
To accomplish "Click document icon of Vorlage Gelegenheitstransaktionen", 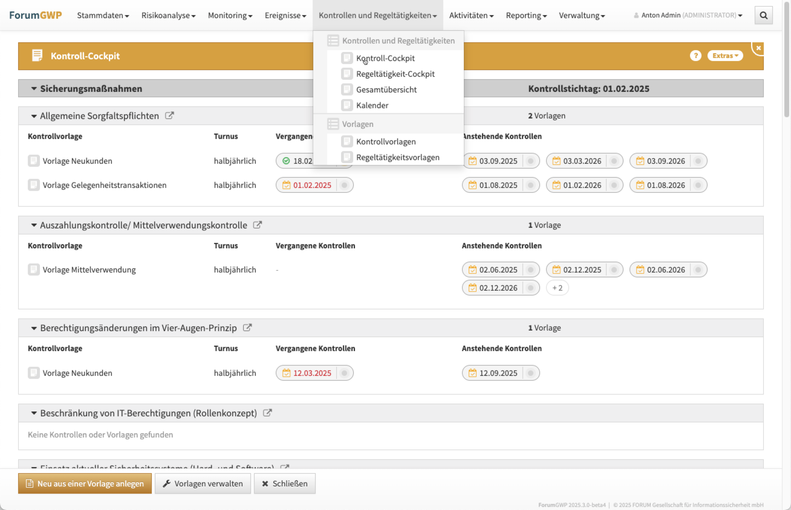I will tap(34, 185).
